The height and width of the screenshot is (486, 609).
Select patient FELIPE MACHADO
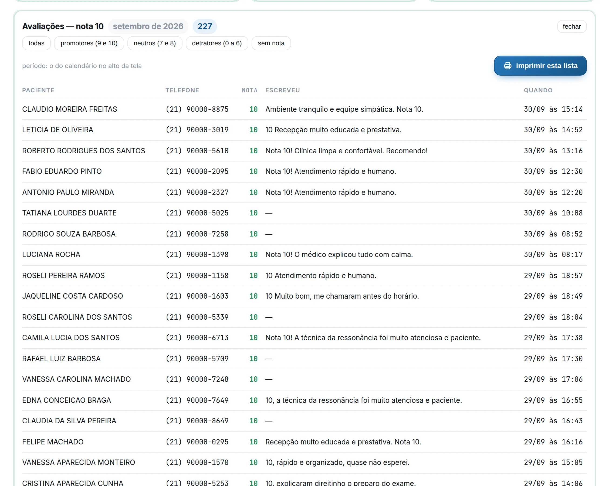click(x=53, y=441)
